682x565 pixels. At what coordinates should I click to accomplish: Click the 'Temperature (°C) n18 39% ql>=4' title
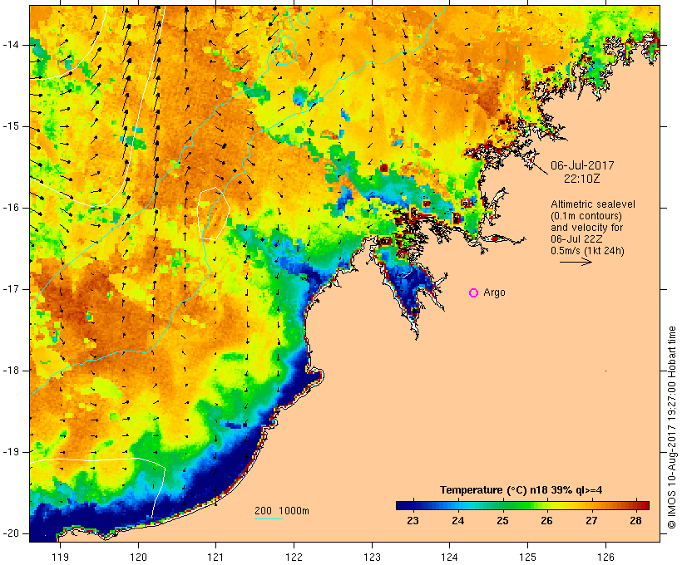521,490
